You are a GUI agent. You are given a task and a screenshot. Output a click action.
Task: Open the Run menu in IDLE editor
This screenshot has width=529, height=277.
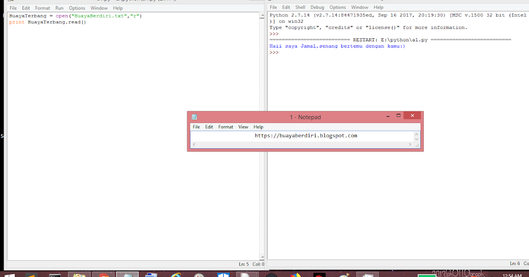pos(60,8)
